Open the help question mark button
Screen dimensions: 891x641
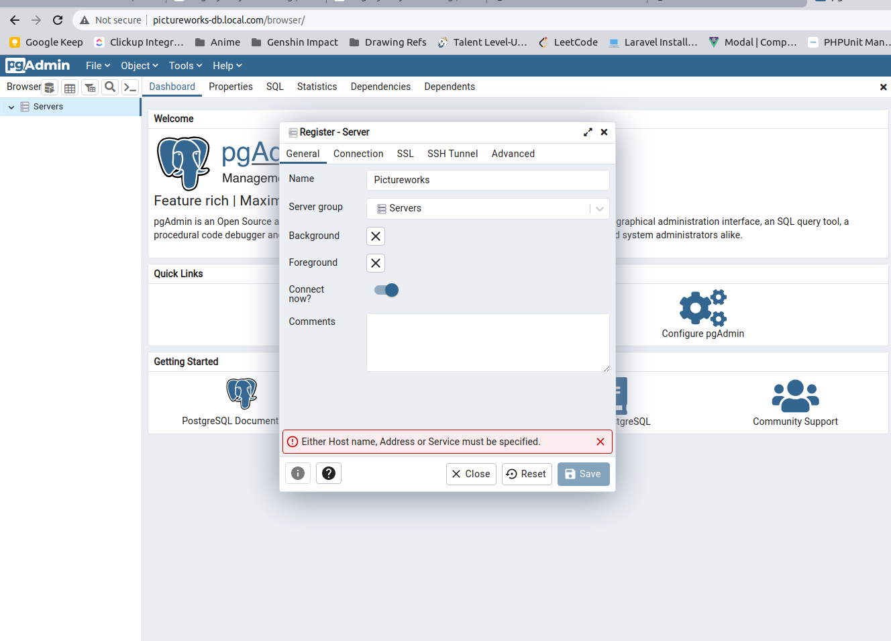click(x=329, y=473)
